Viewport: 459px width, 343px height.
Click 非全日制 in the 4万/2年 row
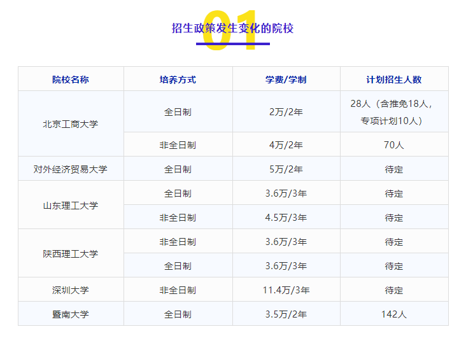[178, 145]
